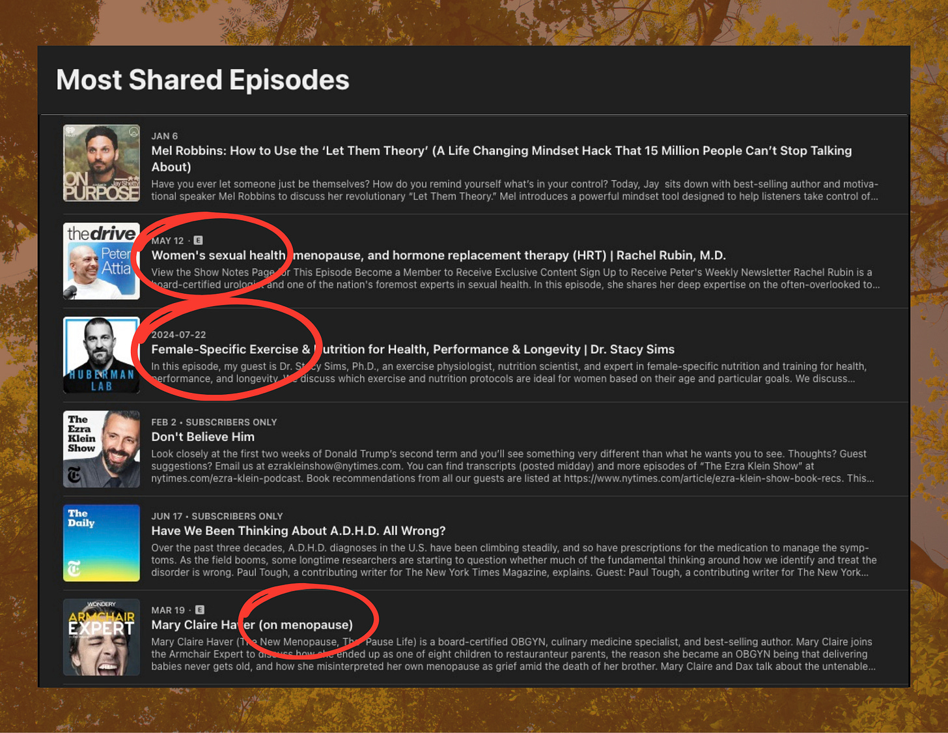Open The Drive Peter Attia artwork
The height and width of the screenshot is (733, 948).
[x=101, y=261]
